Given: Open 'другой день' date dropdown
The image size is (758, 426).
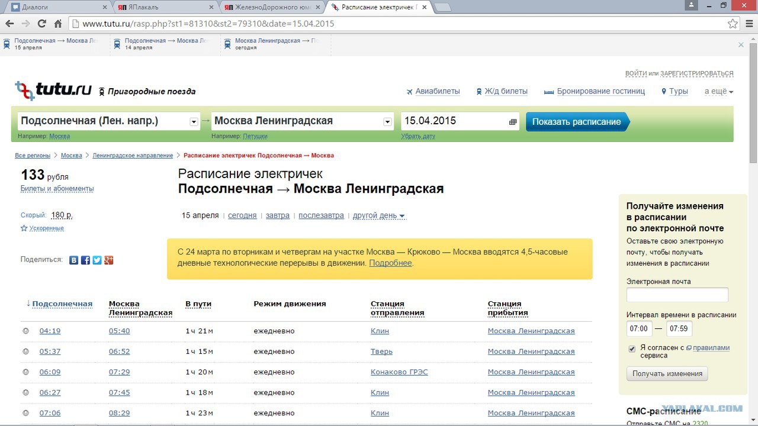Looking at the screenshot, I should 379,215.
